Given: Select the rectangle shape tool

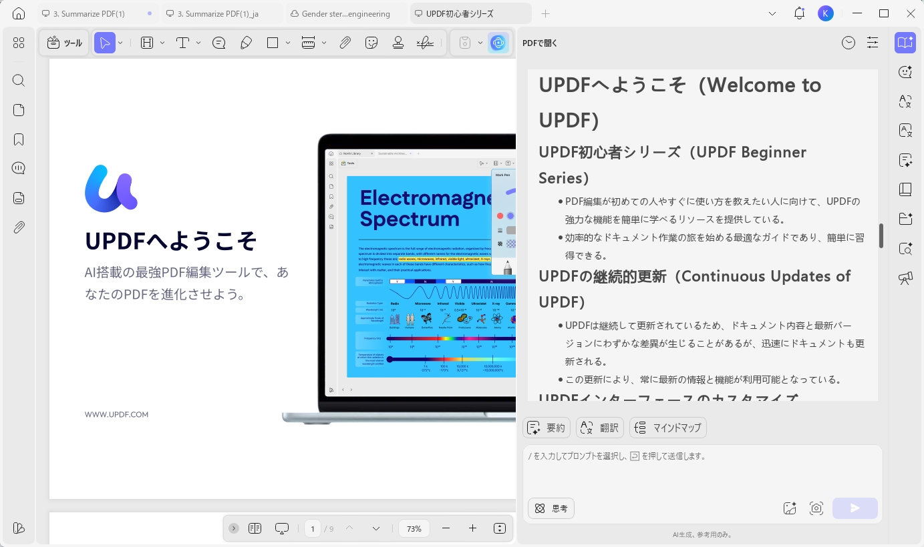Looking at the screenshot, I should tap(273, 43).
